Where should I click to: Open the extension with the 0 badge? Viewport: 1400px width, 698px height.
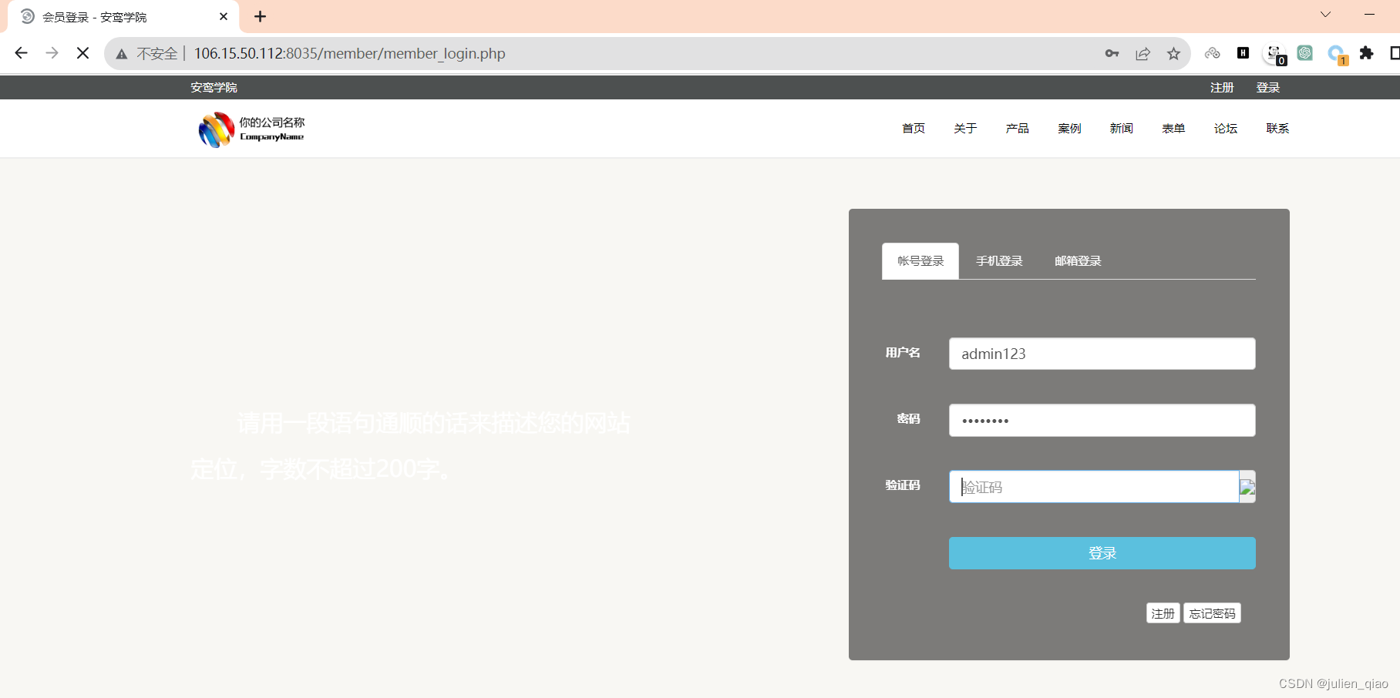click(x=1275, y=55)
